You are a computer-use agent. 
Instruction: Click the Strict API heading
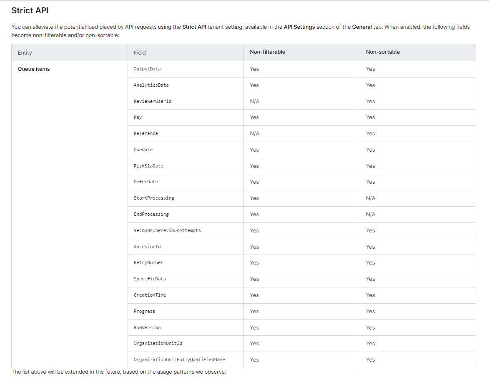click(30, 10)
